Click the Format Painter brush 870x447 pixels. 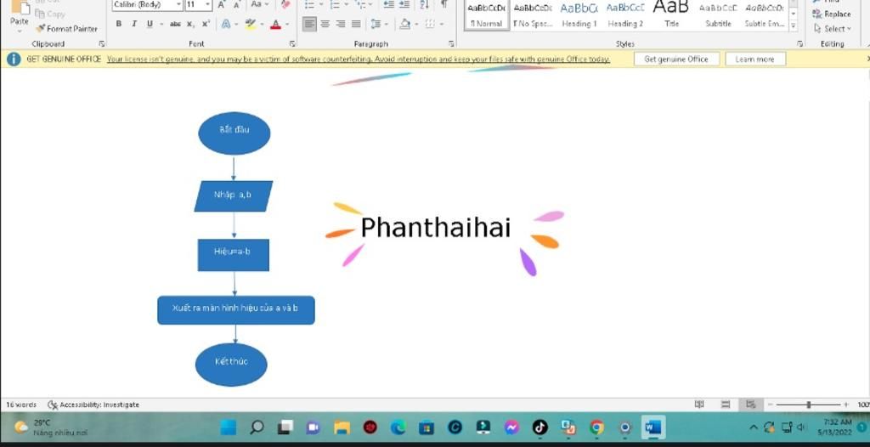coord(41,28)
